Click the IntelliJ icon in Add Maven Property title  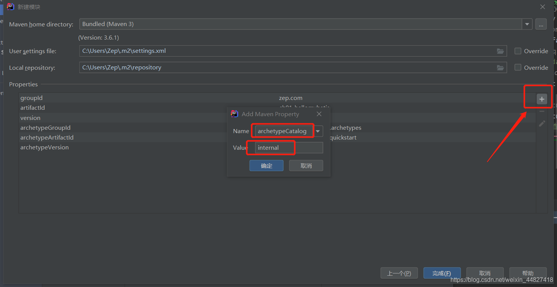coord(235,114)
